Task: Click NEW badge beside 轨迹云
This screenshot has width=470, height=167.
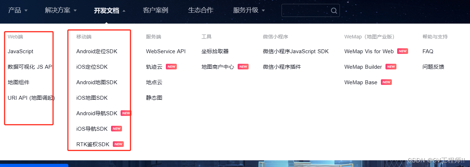Action: tap(171, 67)
